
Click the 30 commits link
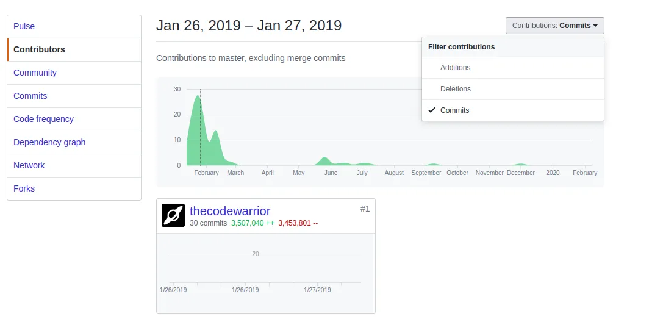(208, 223)
